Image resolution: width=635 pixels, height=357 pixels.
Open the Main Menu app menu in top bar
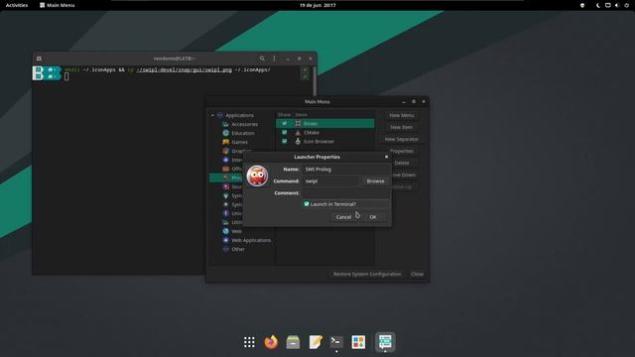(58, 5)
